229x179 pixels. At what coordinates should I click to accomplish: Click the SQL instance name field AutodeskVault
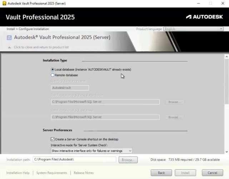pyautogui.click(x=70, y=88)
